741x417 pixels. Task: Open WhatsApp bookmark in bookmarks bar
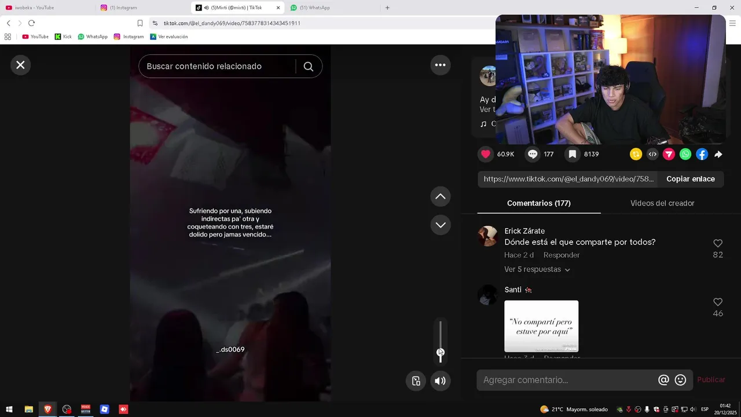coord(93,36)
